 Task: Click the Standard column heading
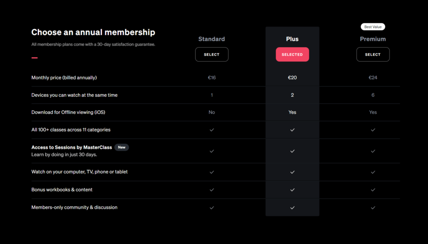tap(211, 39)
